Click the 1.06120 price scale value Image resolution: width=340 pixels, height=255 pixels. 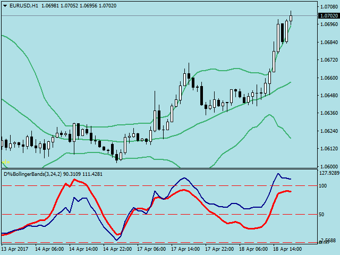(x=329, y=149)
